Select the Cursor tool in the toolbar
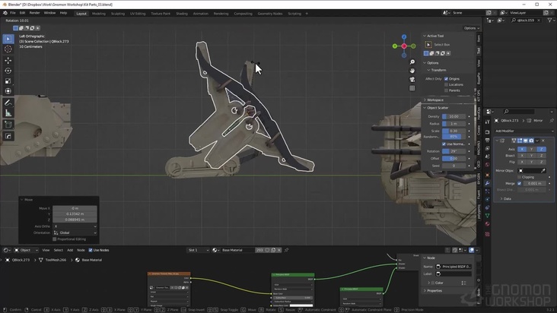This screenshot has width=557, height=313. tap(8, 49)
